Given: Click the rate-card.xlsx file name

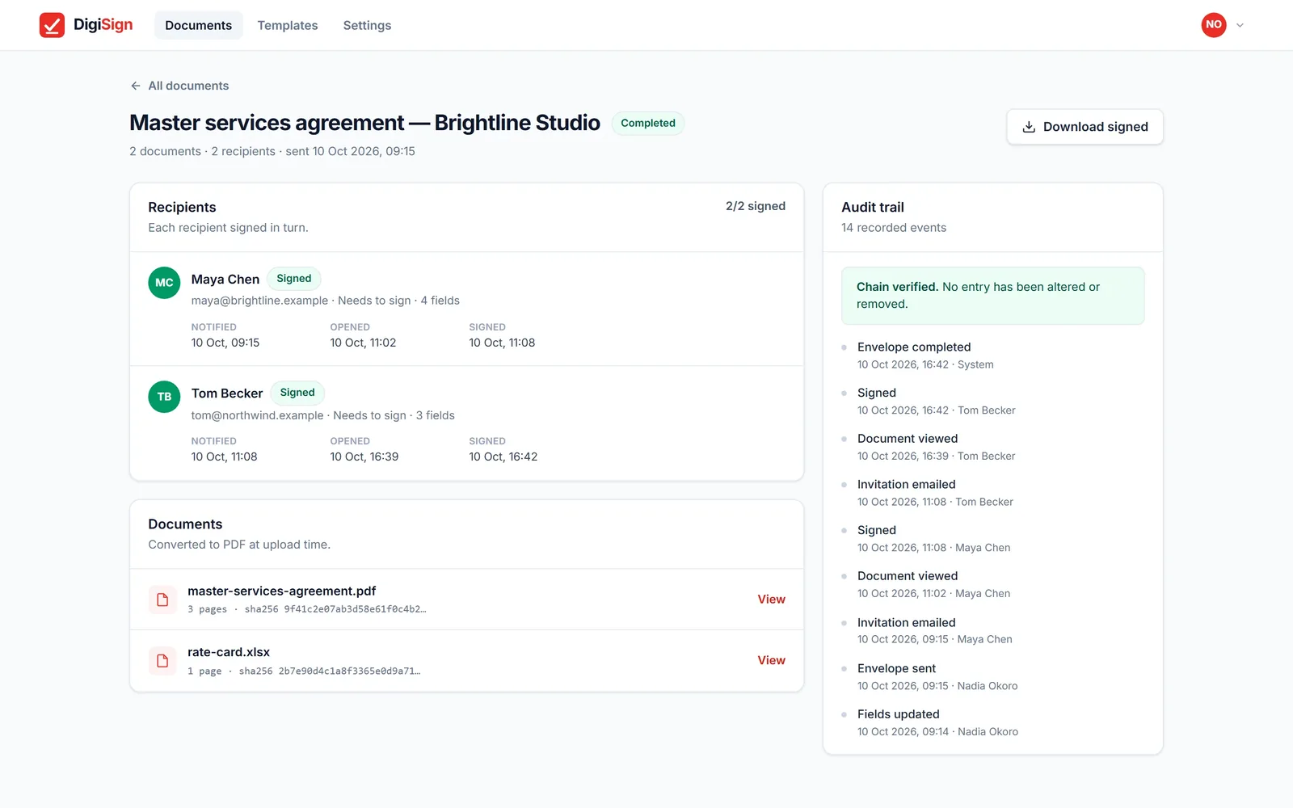Looking at the screenshot, I should pyautogui.click(x=229, y=652).
